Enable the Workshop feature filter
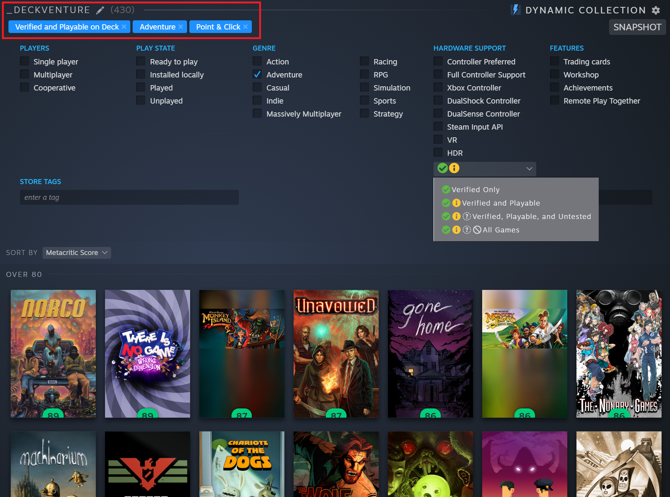Viewport: 670px width, 497px height. (555, 74)
